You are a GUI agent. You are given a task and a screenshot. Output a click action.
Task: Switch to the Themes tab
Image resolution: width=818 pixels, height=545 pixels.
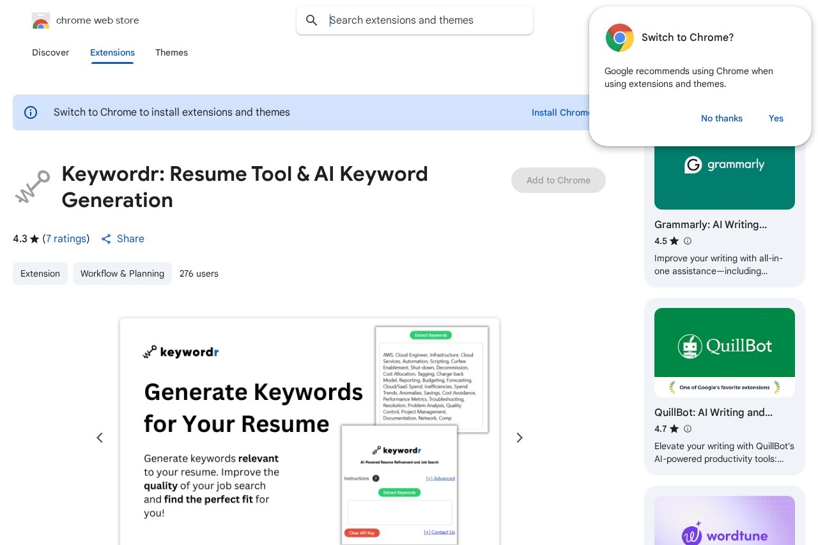pos(171,53)
